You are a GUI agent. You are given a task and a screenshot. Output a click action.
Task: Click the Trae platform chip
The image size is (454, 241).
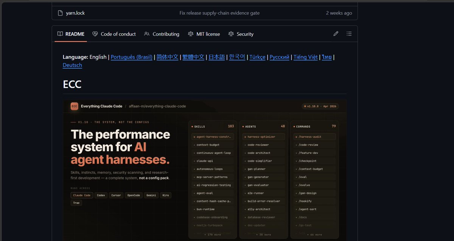[x=76, y=203]
